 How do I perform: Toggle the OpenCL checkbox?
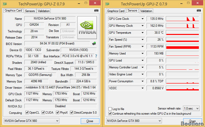(27, 113)
